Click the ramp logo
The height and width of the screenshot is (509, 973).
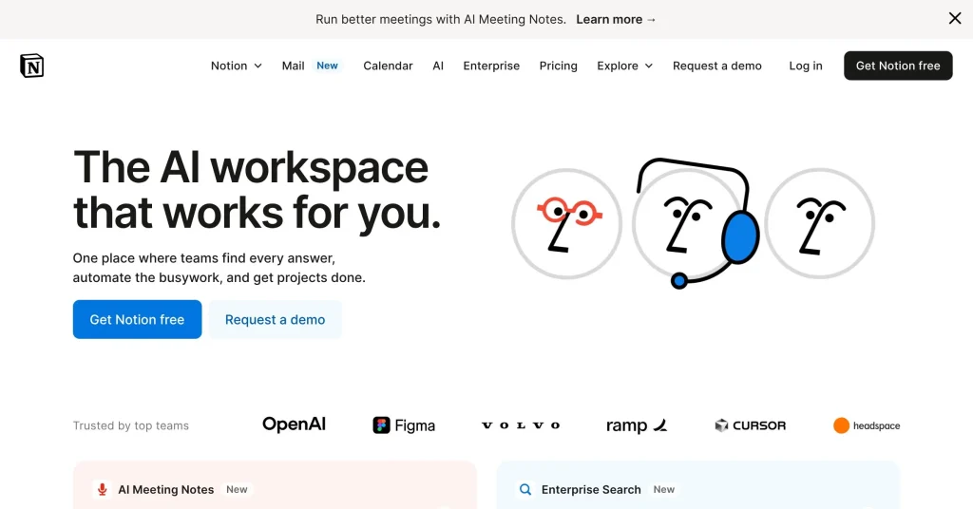click(x=637, y=425)
